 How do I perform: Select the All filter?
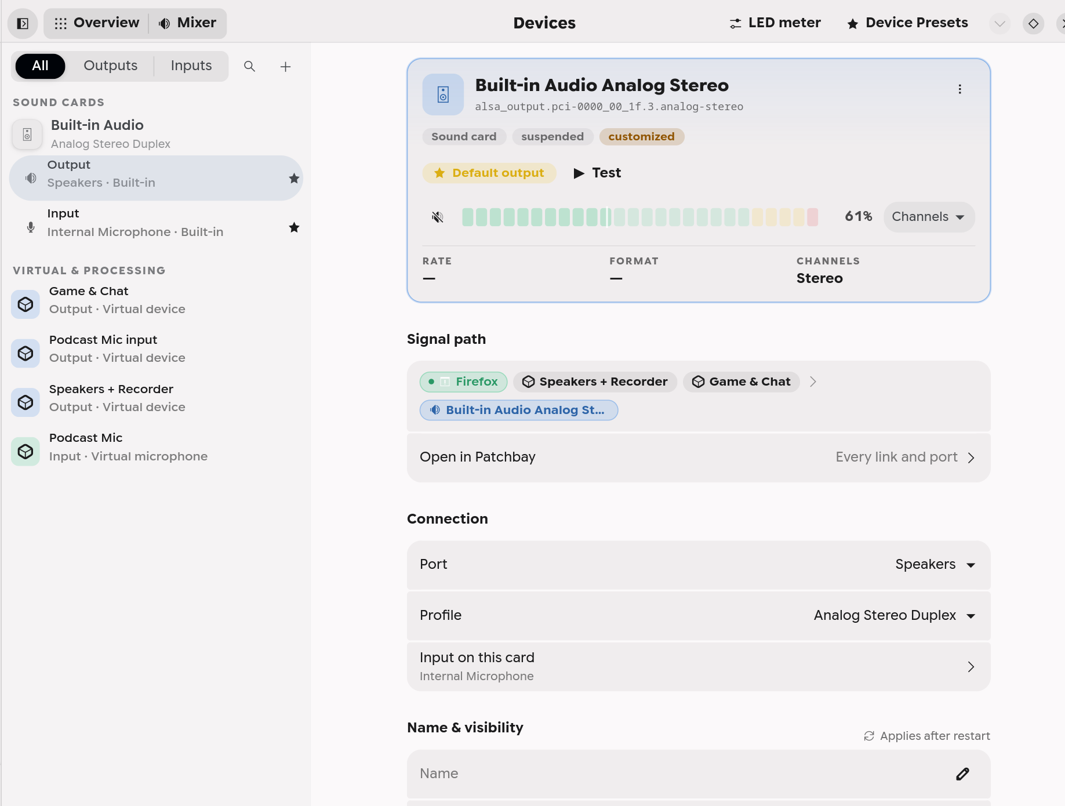40,66
